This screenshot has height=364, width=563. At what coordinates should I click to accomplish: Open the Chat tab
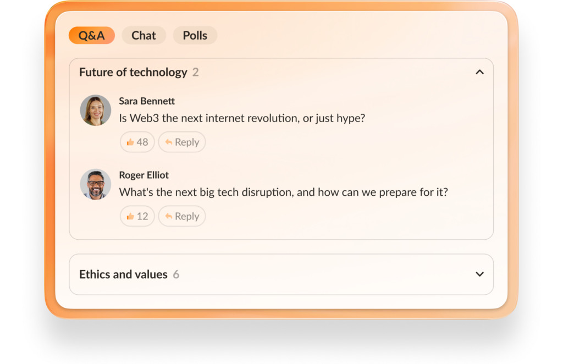coord(143,35)
